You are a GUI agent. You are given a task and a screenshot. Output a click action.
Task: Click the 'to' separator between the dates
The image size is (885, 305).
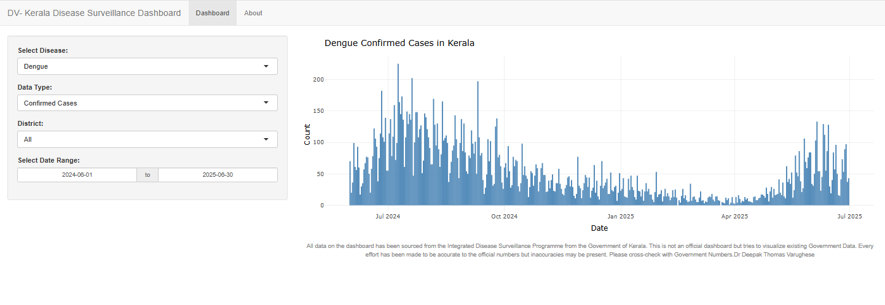click(x=147, y=175)
